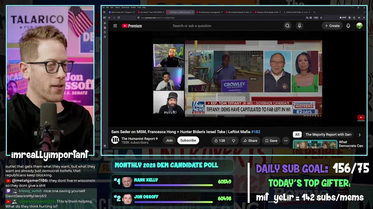This screenshot has height=209, width=373.
Task: Open the File menu
Action: [103, 7]
